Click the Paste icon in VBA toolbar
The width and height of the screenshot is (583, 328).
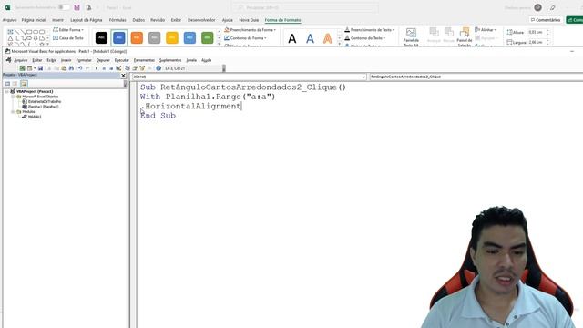point(64,68)
